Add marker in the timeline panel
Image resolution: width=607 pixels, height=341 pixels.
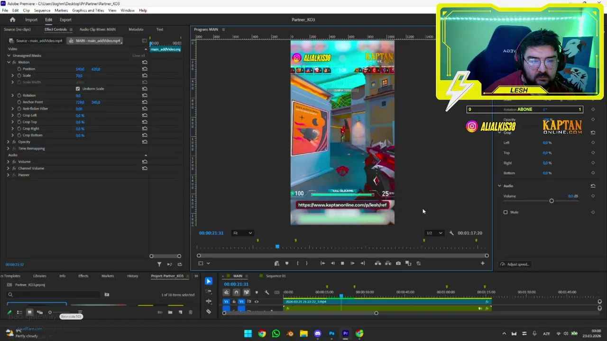tap(257, 293)
